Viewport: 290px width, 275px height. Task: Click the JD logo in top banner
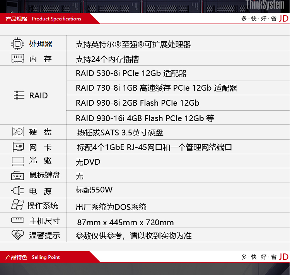[x=283, y=19]
